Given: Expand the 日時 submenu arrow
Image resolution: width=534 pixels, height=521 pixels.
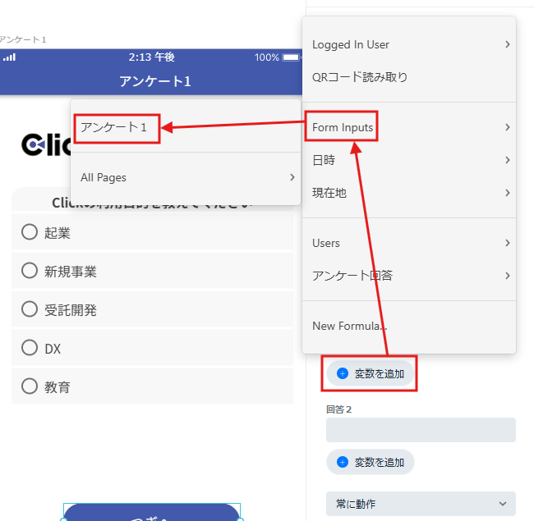Looking at the screenshot, I should click(508, 160).
